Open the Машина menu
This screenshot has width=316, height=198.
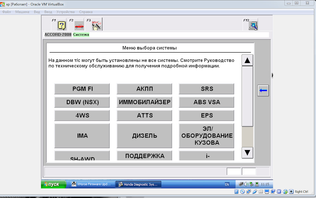(x=22, y=12)
